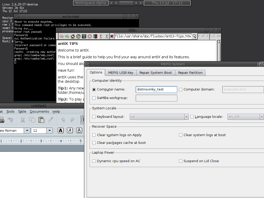Cut with scissors icon in Untitled1
Image resolution: width=264 pixels, height=198 pixels.
(23, 120)
